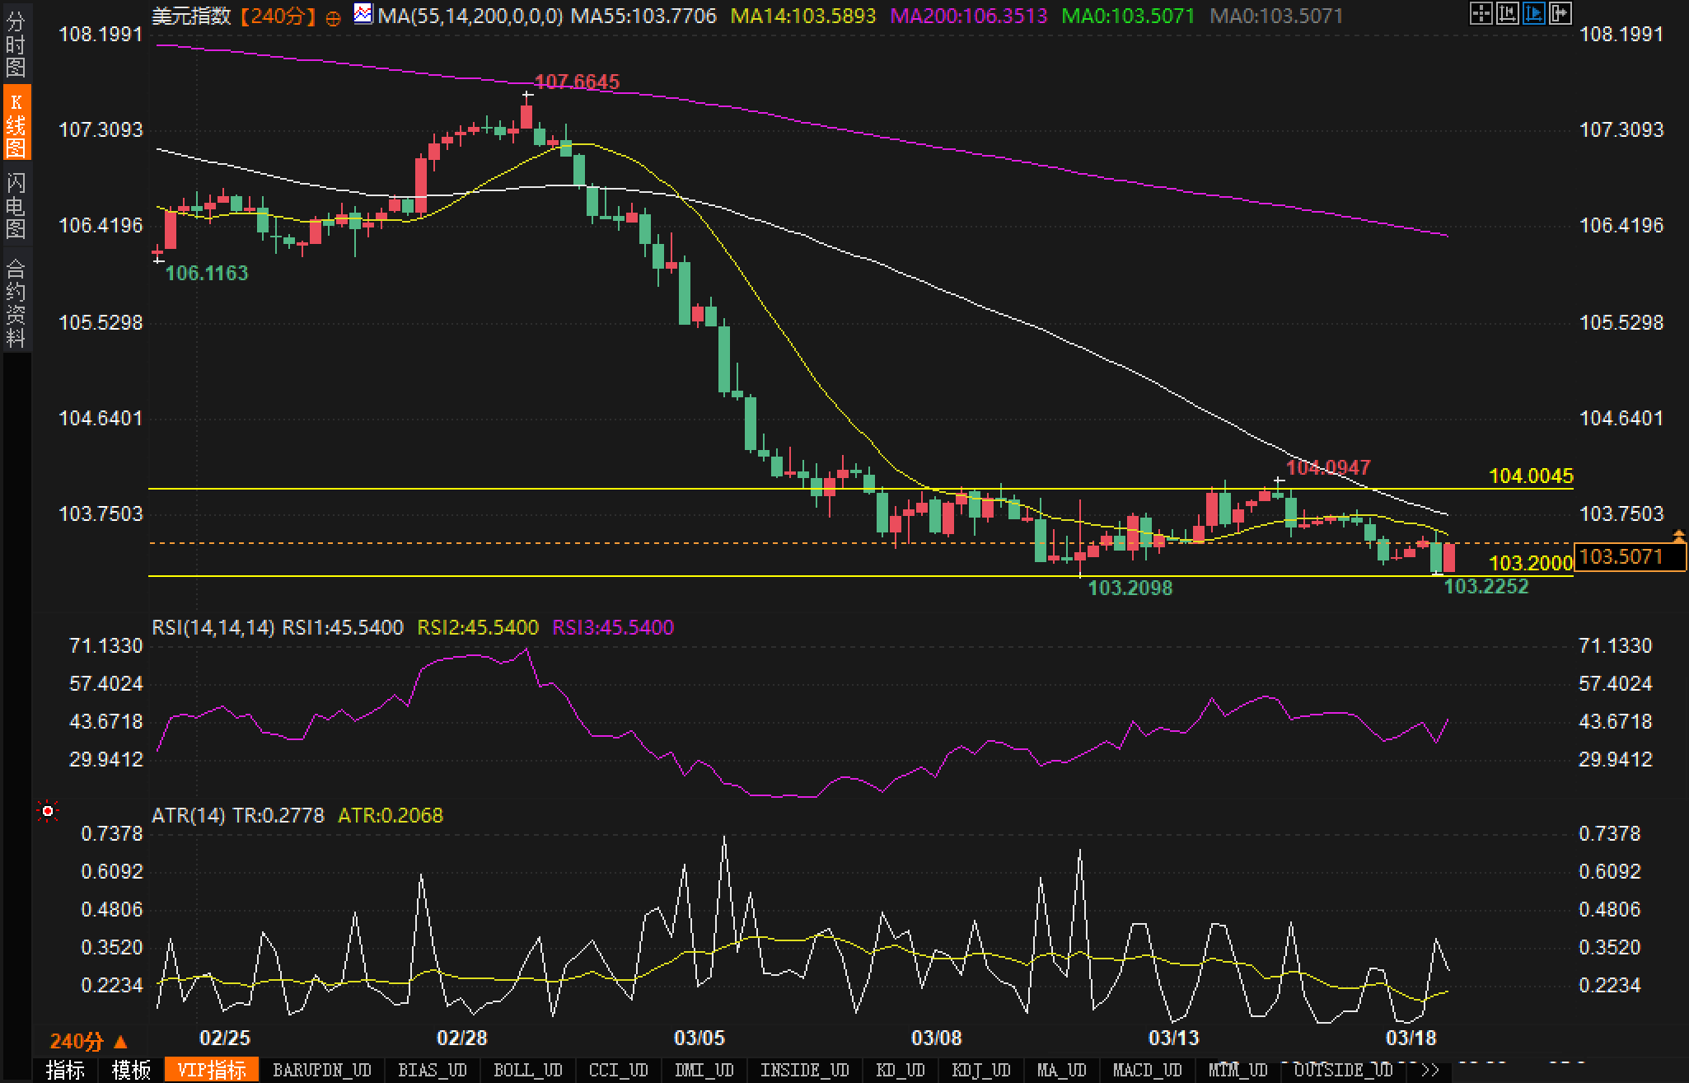Click TR:0.2778 value label
This screenshot has width=1689, height=1083.
coord(278,815)
